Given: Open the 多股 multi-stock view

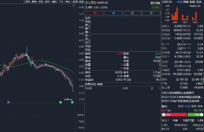Looking at the screenshot, I should (41, 2).
